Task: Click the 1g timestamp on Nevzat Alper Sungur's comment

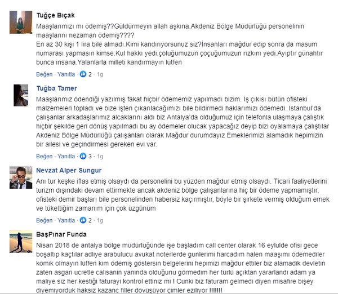Action: 100,220
